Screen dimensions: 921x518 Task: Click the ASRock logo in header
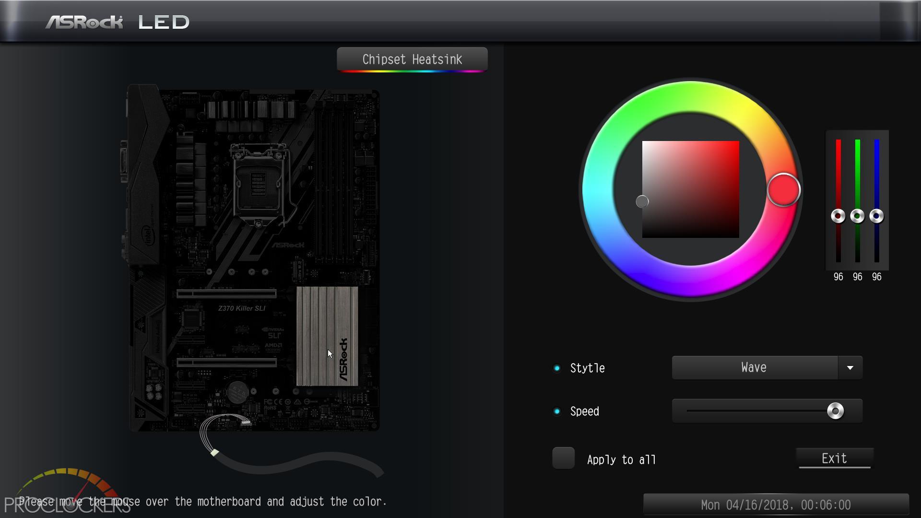[x=84, y=22]
